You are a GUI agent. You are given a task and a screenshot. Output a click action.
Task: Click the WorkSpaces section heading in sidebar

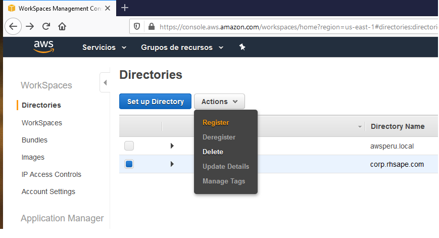46,85
